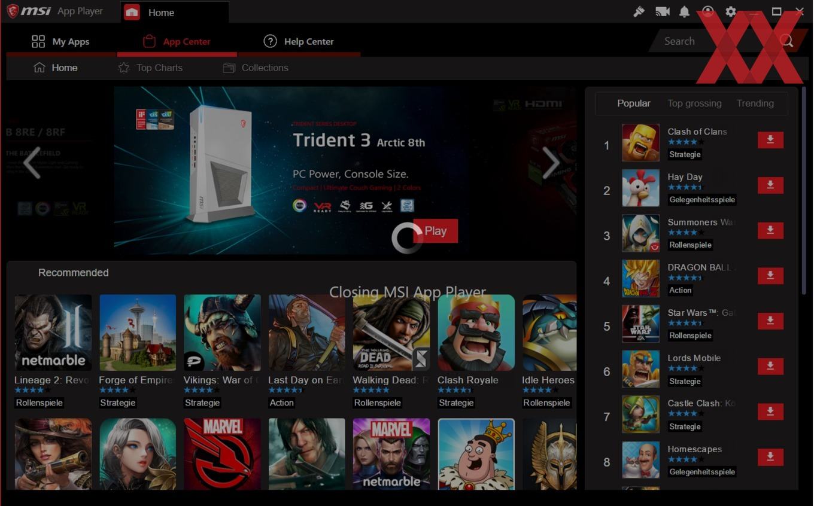Select the Popular list tab

tap(633, 103)
